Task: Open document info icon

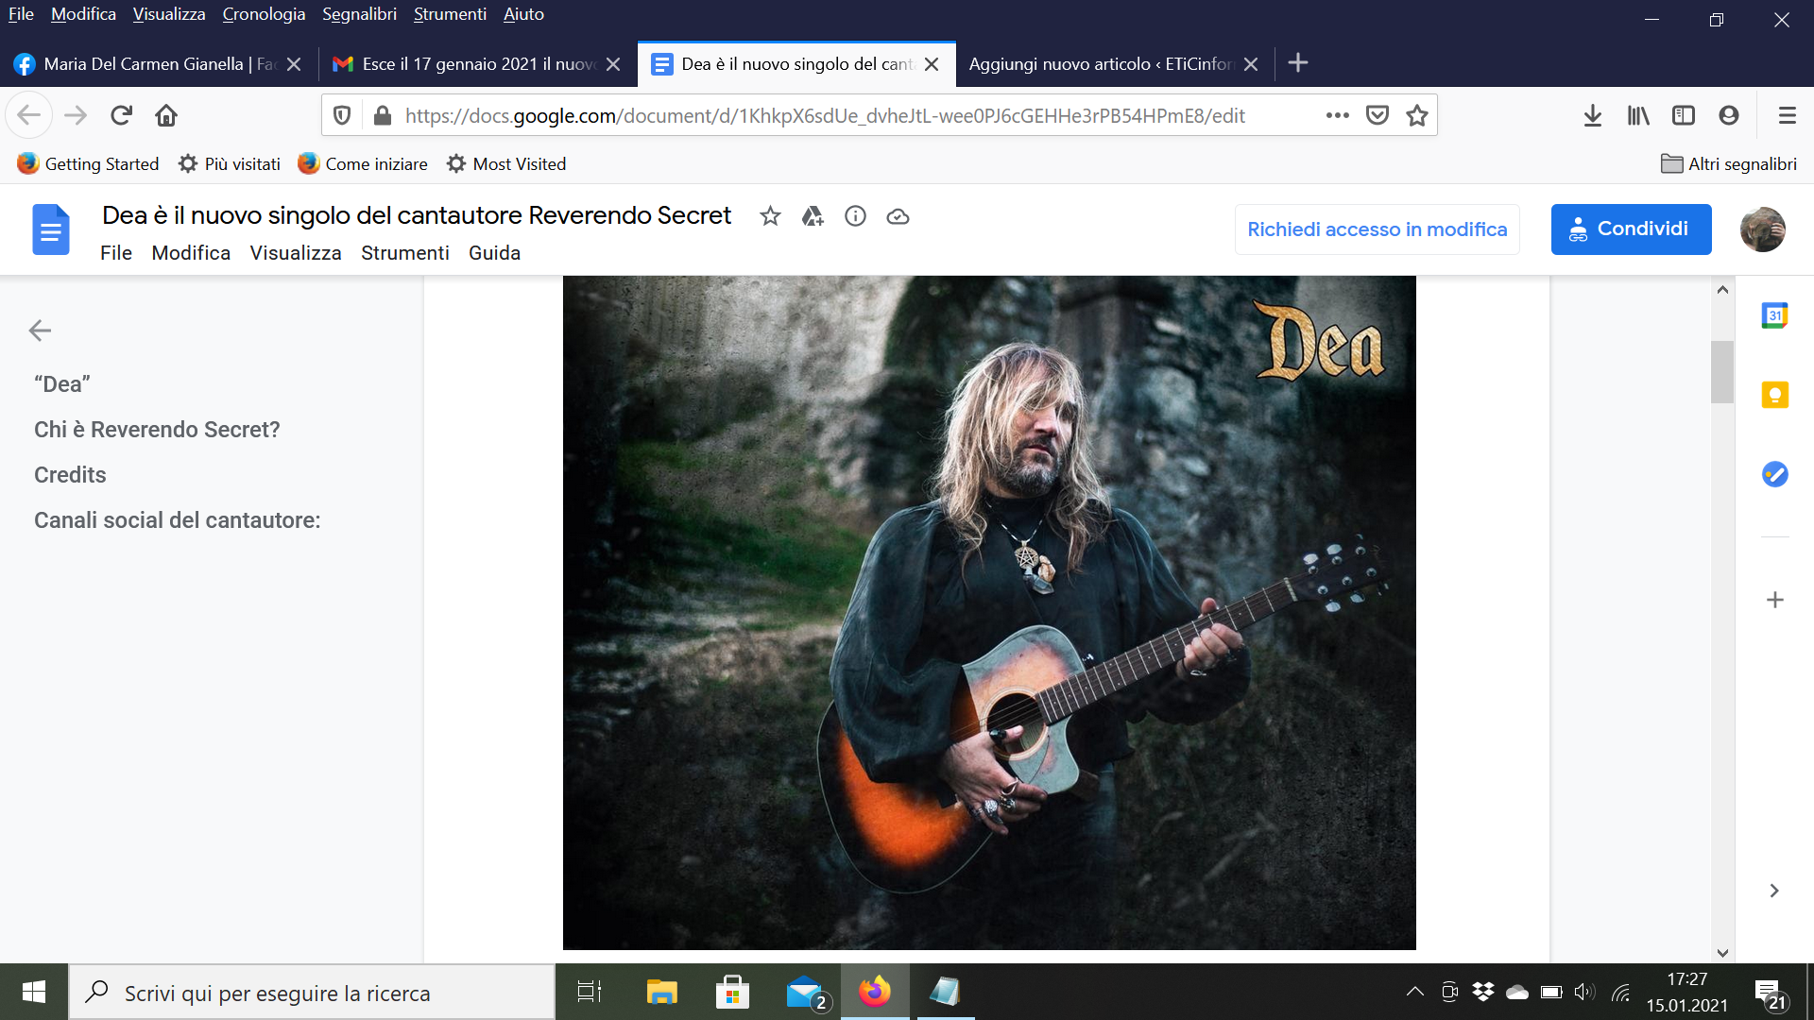Action: 855,216
